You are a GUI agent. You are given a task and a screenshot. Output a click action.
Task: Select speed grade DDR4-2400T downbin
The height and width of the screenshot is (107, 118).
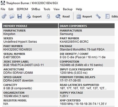pyautogui.click(x=18, y=81)
